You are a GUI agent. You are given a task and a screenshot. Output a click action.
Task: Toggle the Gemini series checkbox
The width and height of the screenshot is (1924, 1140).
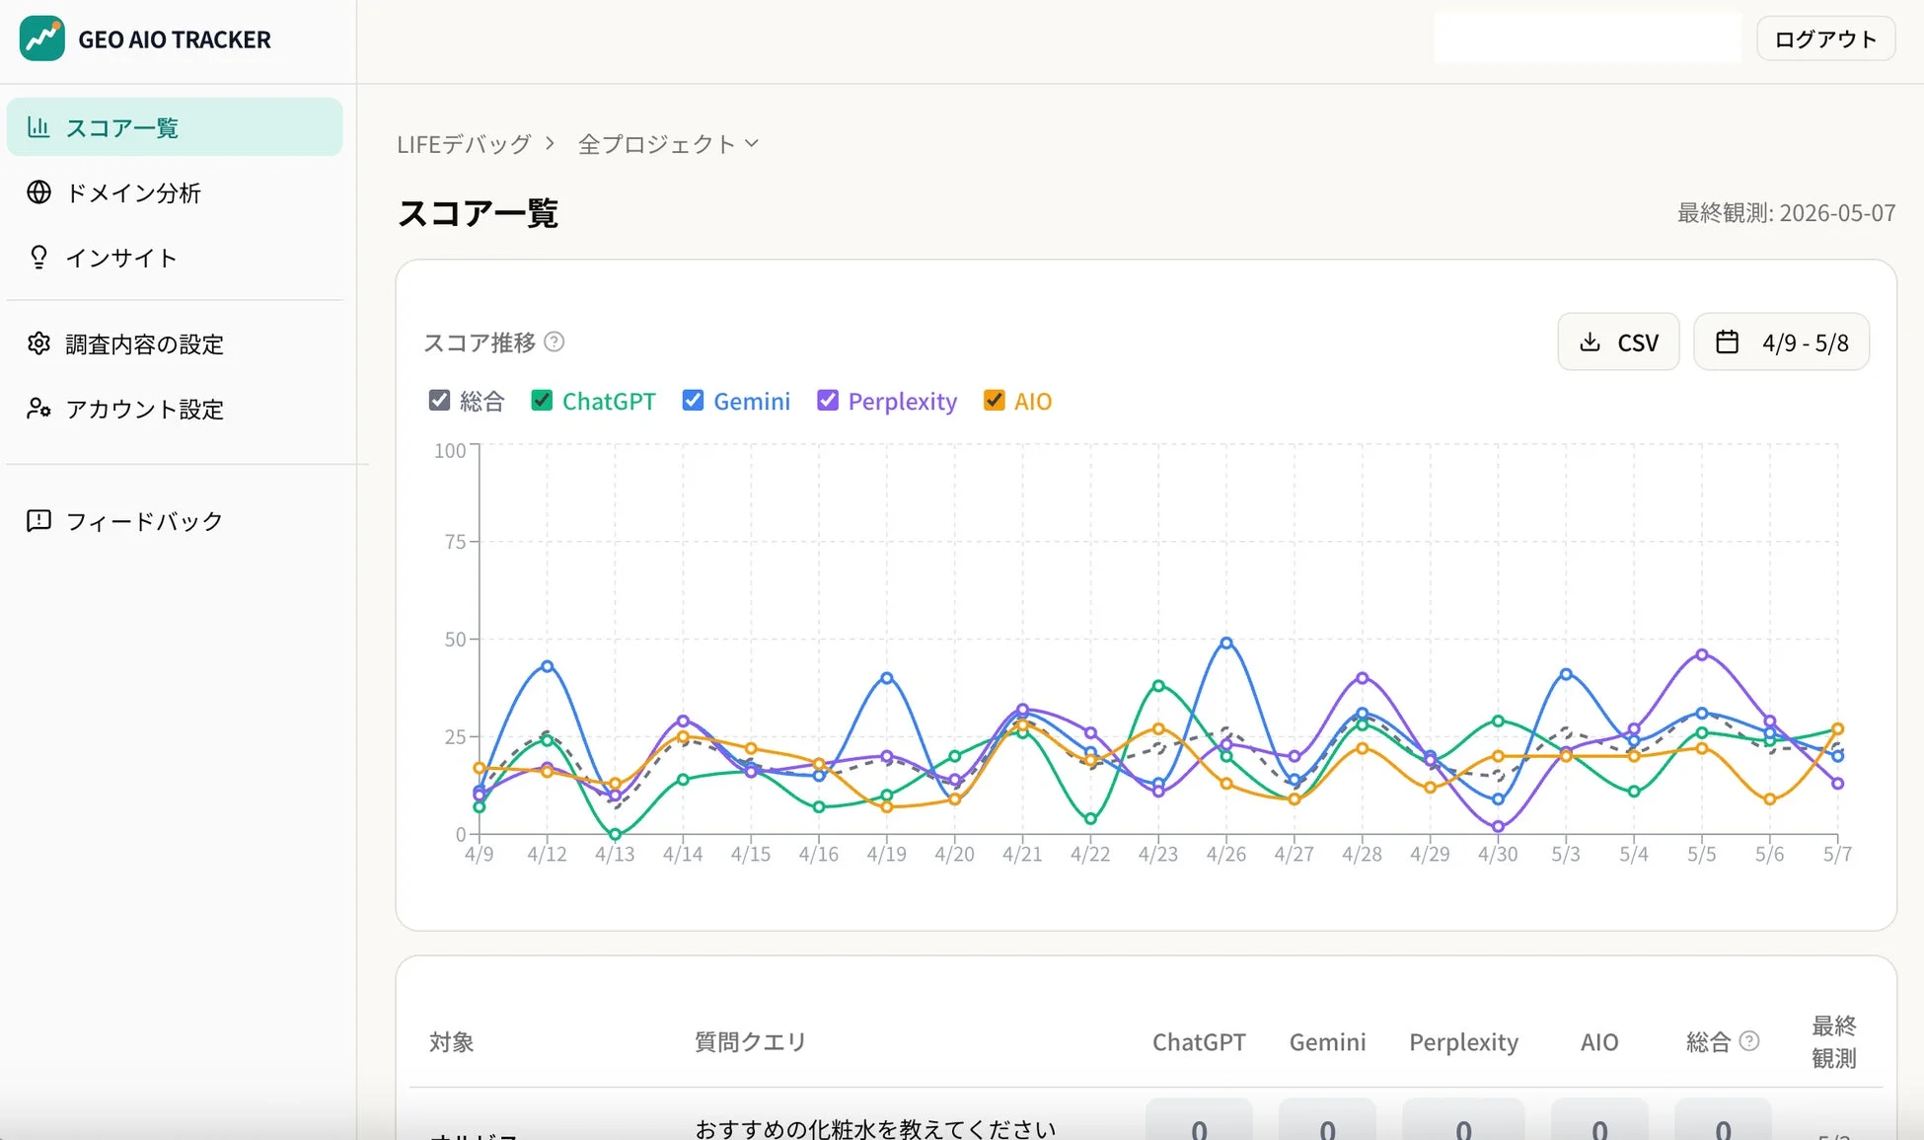693,401
